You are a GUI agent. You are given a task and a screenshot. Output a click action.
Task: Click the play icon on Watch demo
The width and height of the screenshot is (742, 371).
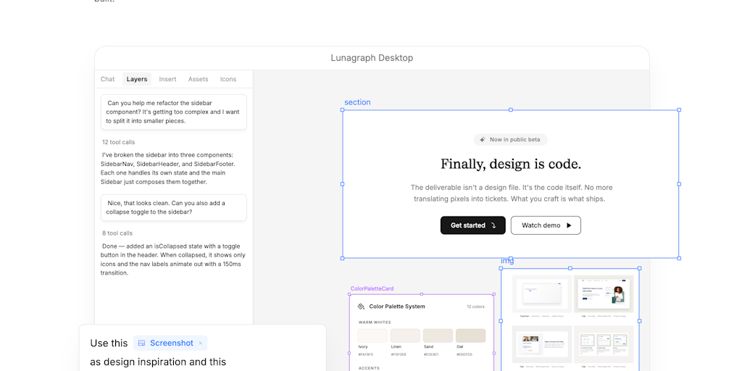tap(569, 225)
